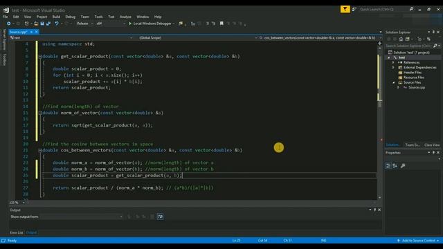Switch to Team Explorer tab
Viewport: 443px width, 249px height.
[x=413, y=145]
